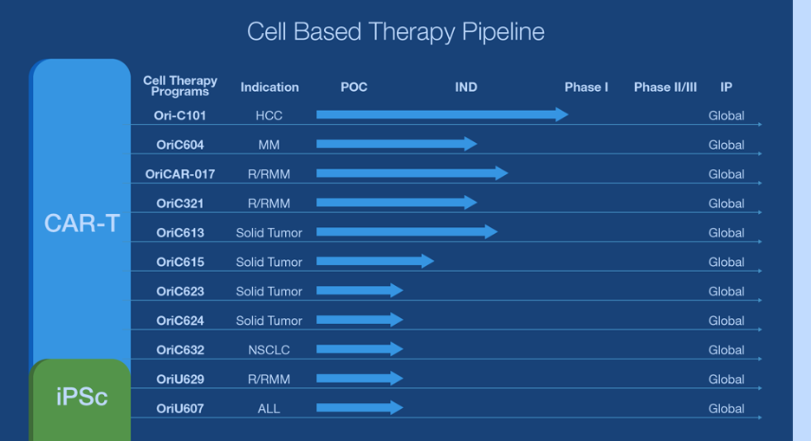Screen dimensions: 811x441
Task: Select the OriC321 progress arrow
Action: click(x=397, y=202)
